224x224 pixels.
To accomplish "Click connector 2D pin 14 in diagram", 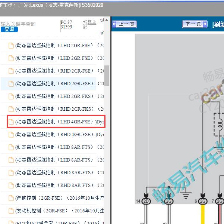I will click(146, 201).
